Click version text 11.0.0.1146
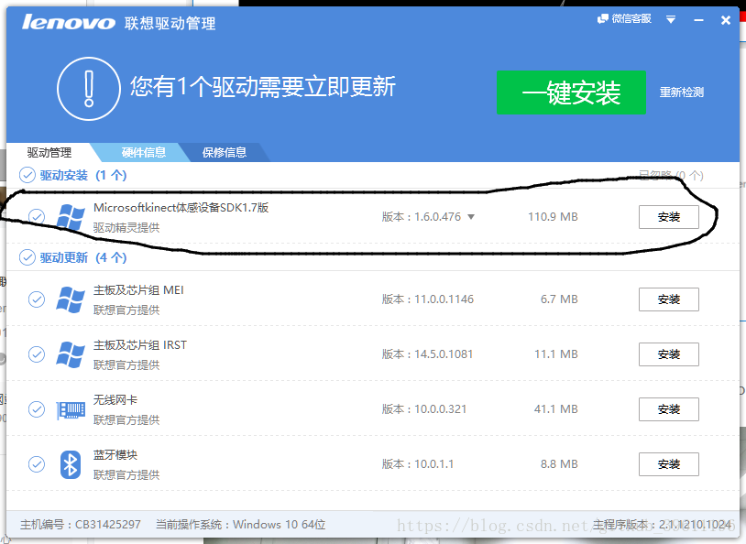 click(x=444, y=299)
